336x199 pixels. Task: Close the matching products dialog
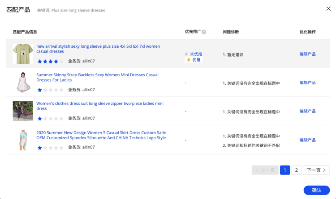pos(328,9)
